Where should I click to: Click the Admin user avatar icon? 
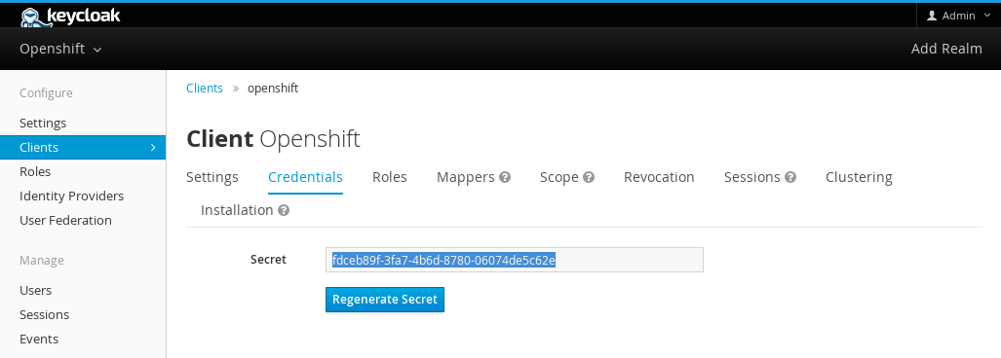(x=932, y=16)
